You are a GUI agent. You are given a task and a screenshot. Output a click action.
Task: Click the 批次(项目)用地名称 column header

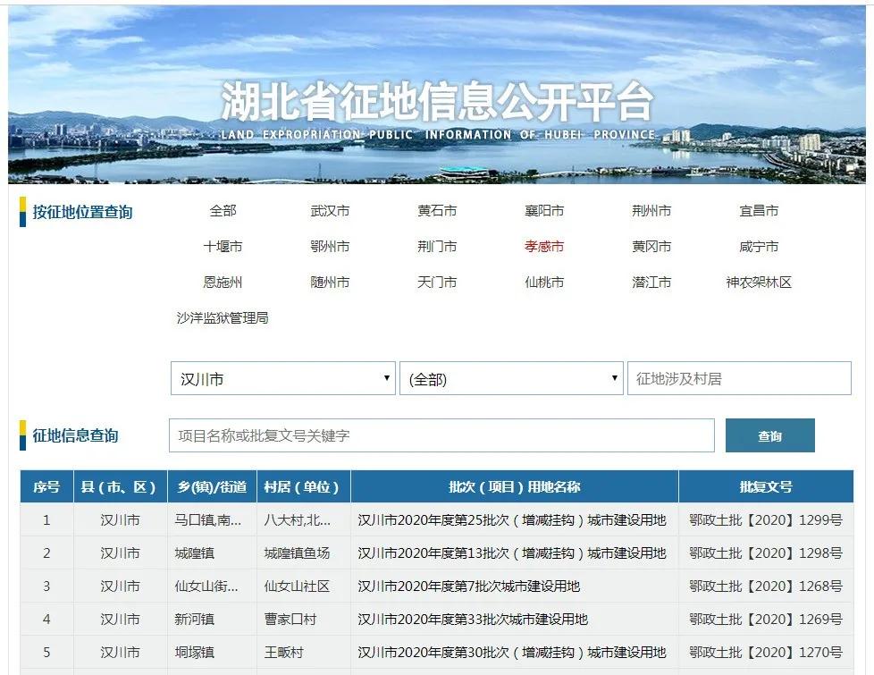pos(515,486)
